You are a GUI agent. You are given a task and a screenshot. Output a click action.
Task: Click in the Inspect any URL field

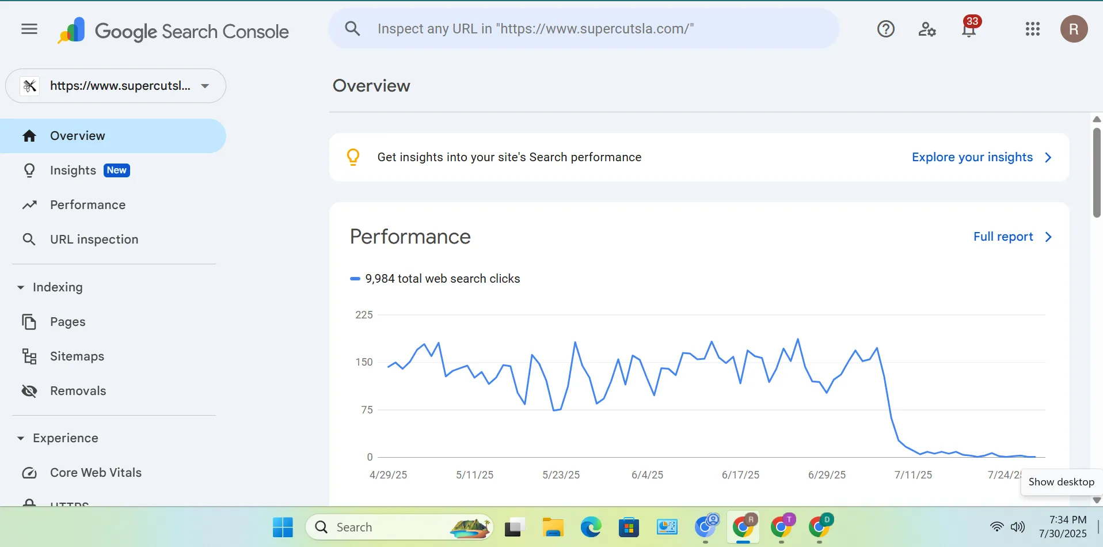pyautogui.click(x=584, y=28)
